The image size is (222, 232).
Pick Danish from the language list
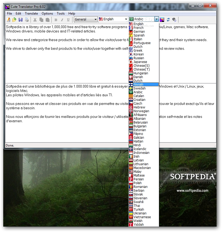pyautogui.click(x=144, y=77)
